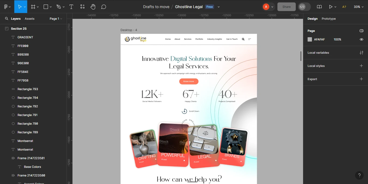368x184 pixels.
Task: Select the Hand tool
Action: coord(93,7)
